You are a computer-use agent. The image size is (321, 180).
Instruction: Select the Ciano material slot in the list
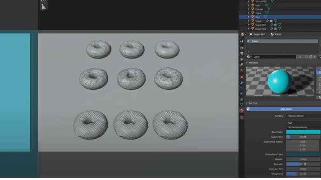coord(282,41)
